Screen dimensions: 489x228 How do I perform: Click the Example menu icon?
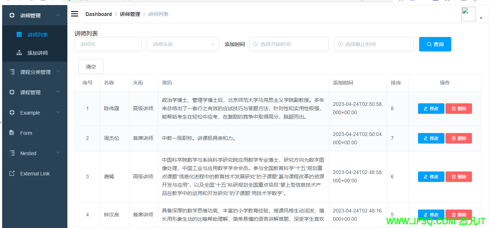(12, 113)
